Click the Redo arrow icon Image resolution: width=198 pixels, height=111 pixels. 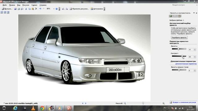(44, 9)
